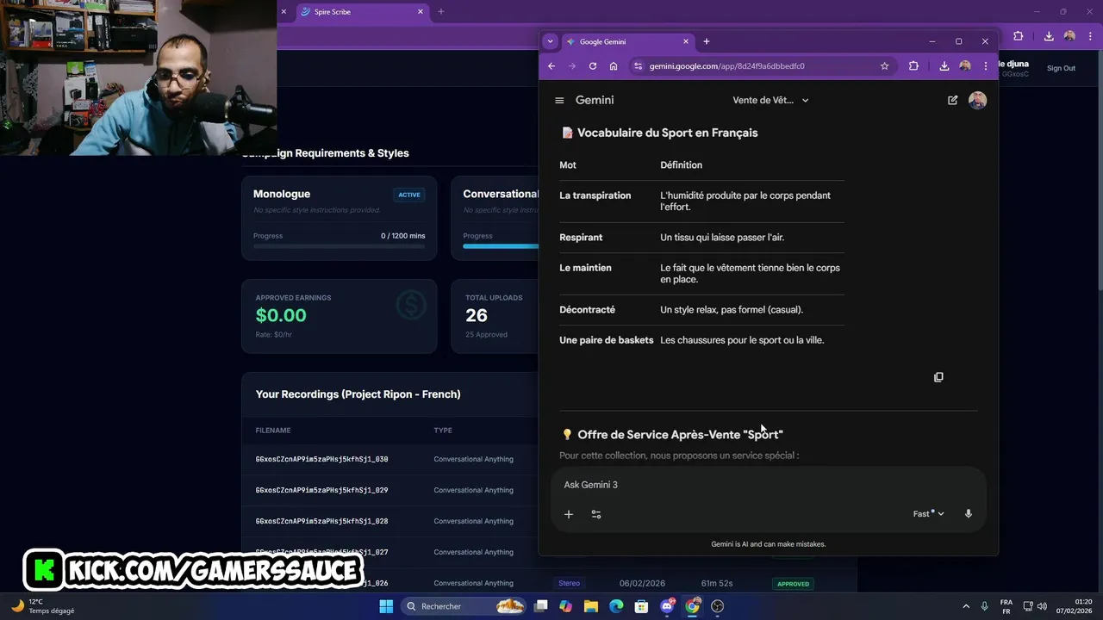Close the Spire Scribe tab

421,12
